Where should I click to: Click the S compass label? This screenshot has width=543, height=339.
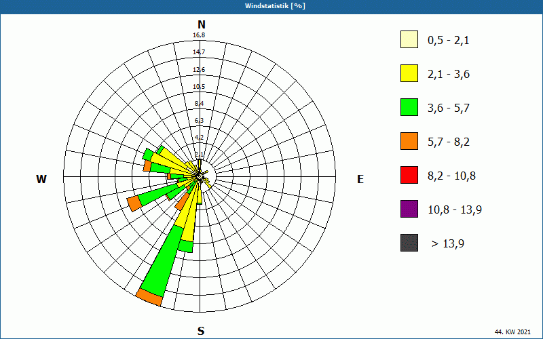(201, 331)
